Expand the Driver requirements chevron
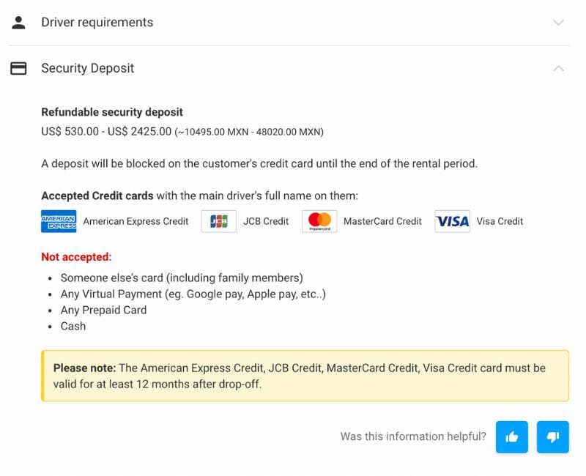586x476 pixels. pos(558,22)
